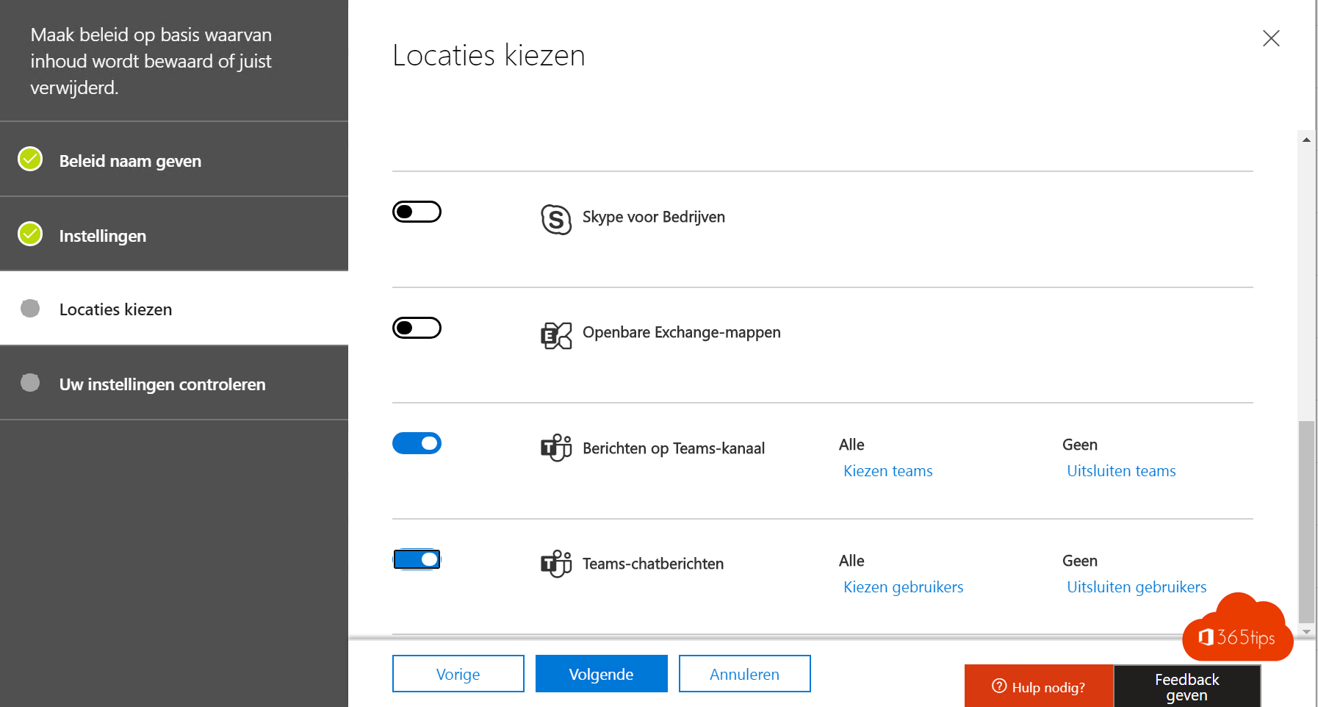Open the Beleid naam geven step
Screen dimensions: 1318x707
point(174,159)
